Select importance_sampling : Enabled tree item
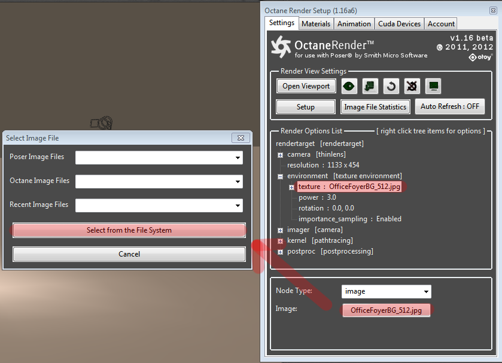 click(x=349, y=219)
